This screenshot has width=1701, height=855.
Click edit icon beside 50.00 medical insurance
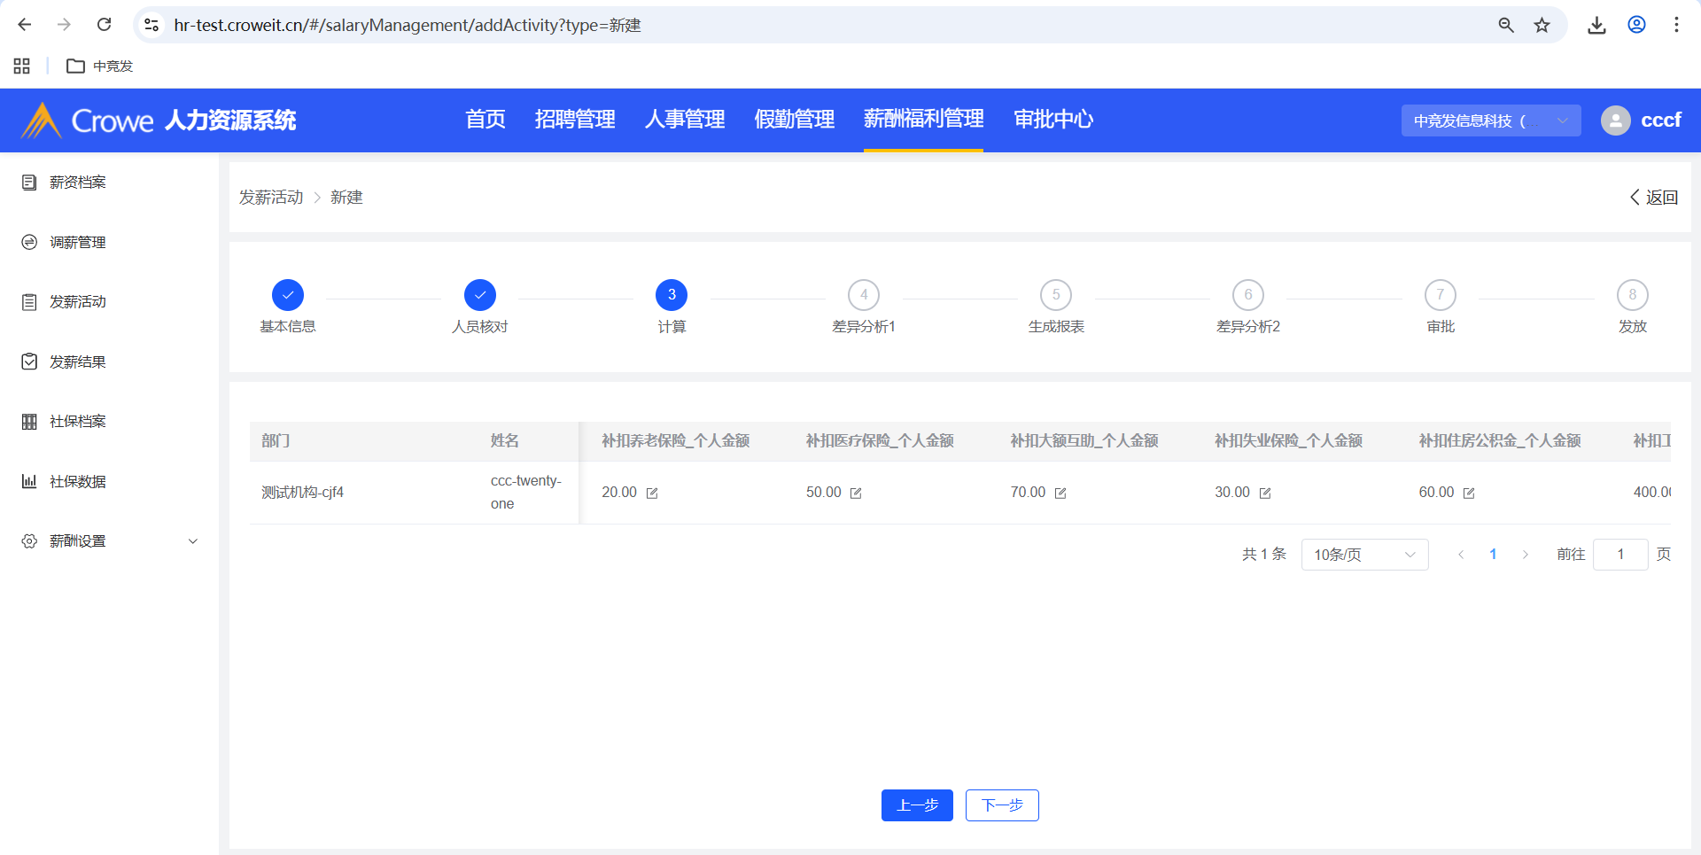pyautogui.click(x=856, y=494)
